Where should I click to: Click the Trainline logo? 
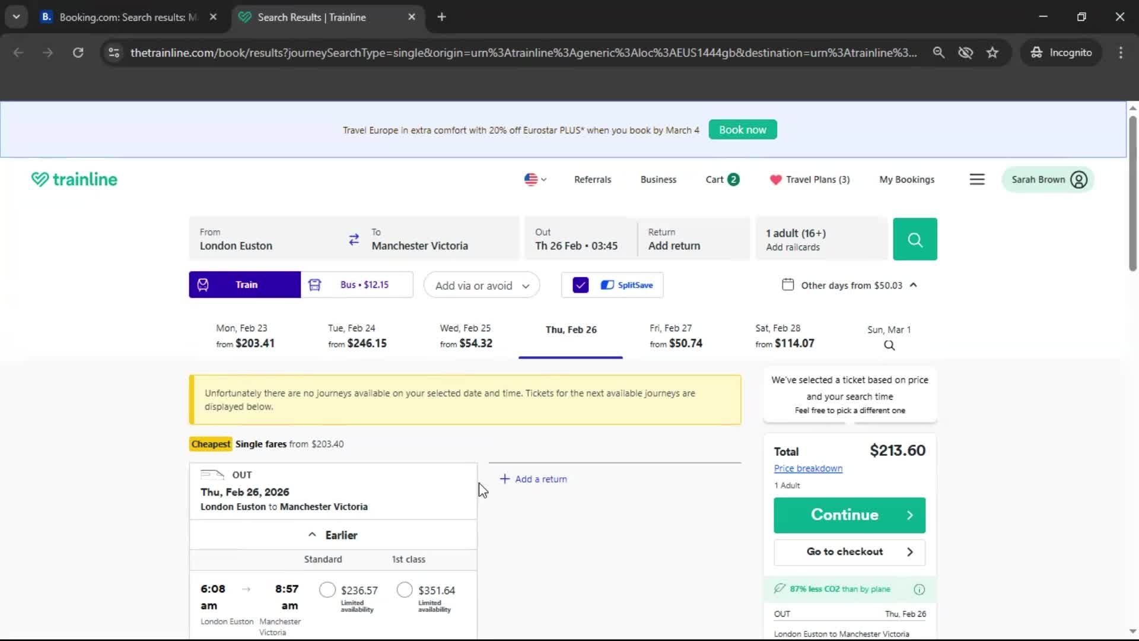(74, 179)
